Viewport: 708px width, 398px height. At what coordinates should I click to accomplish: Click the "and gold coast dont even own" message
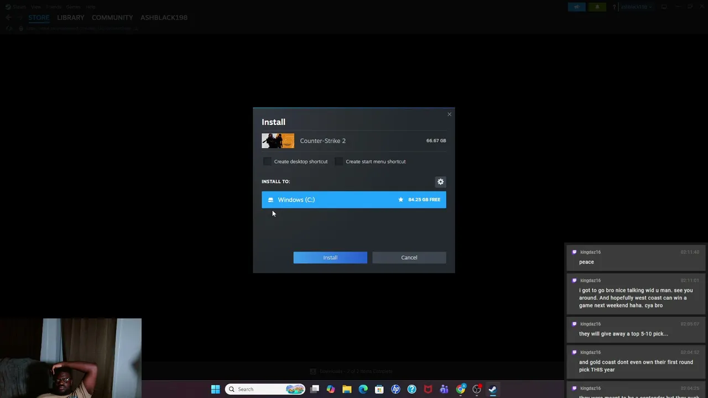pos(636,366)
